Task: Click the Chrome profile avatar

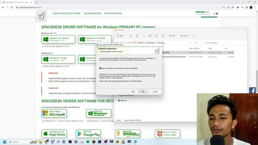Action: 251,7
